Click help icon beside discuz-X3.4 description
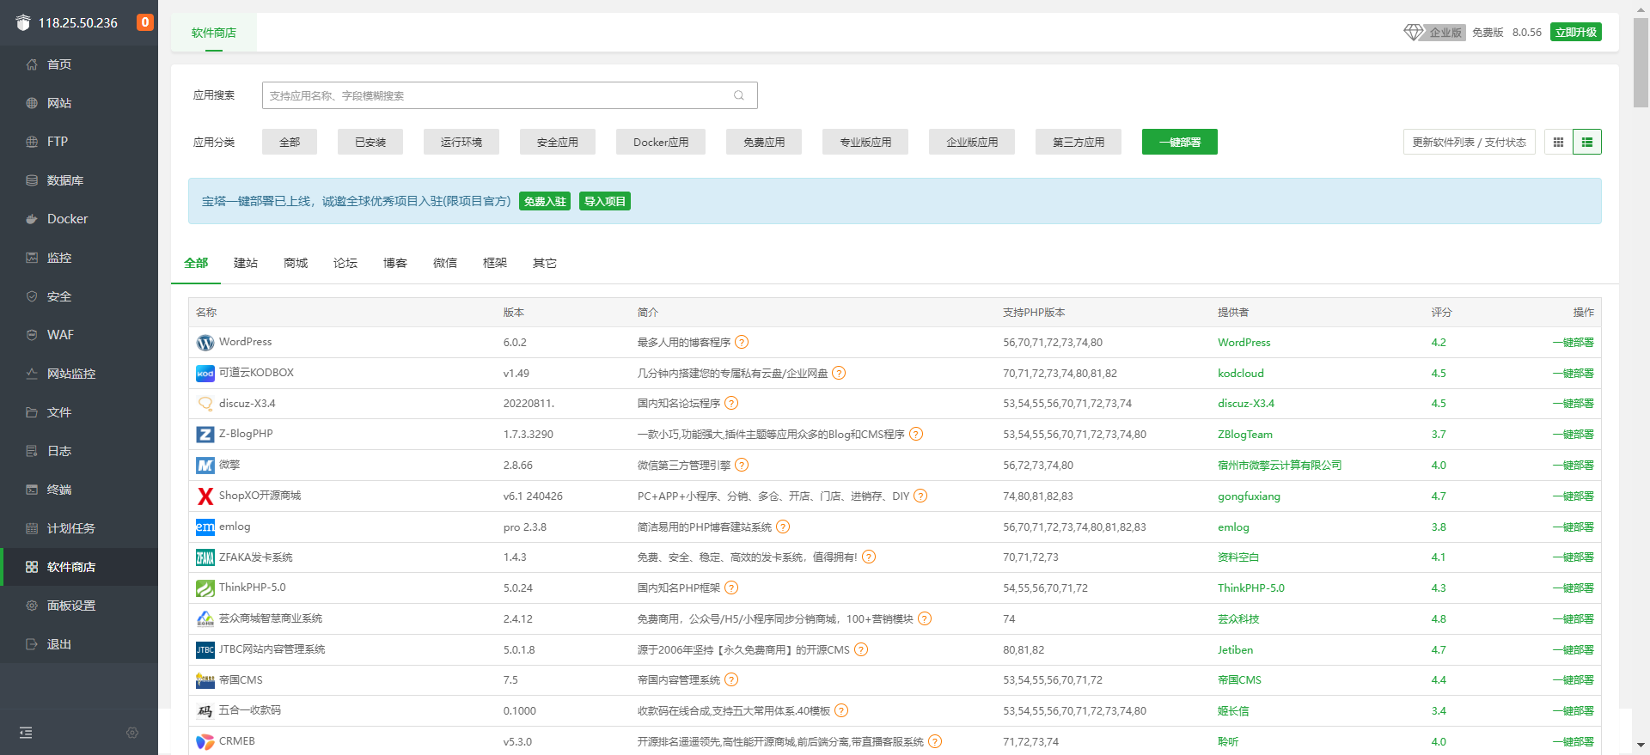Screen dimensions: 1650x755 [731, 404]
